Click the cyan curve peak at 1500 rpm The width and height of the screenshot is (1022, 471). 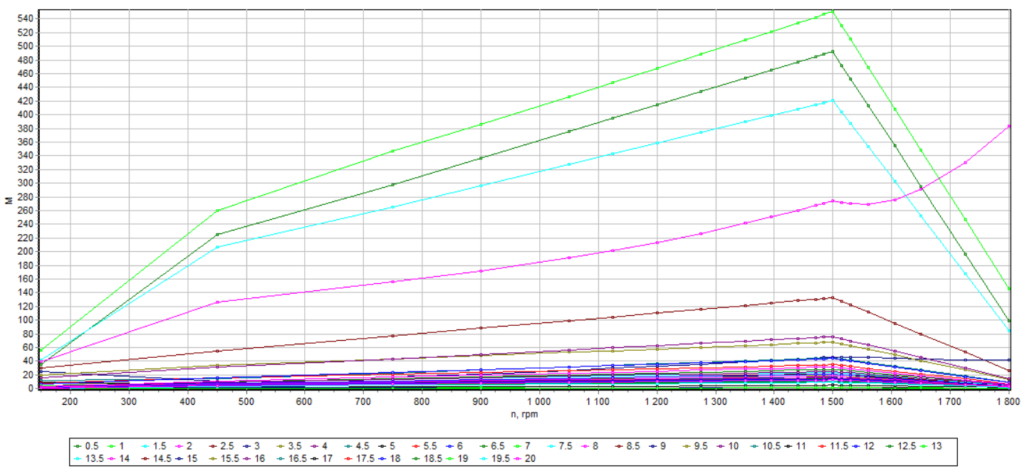click(832, 101)
